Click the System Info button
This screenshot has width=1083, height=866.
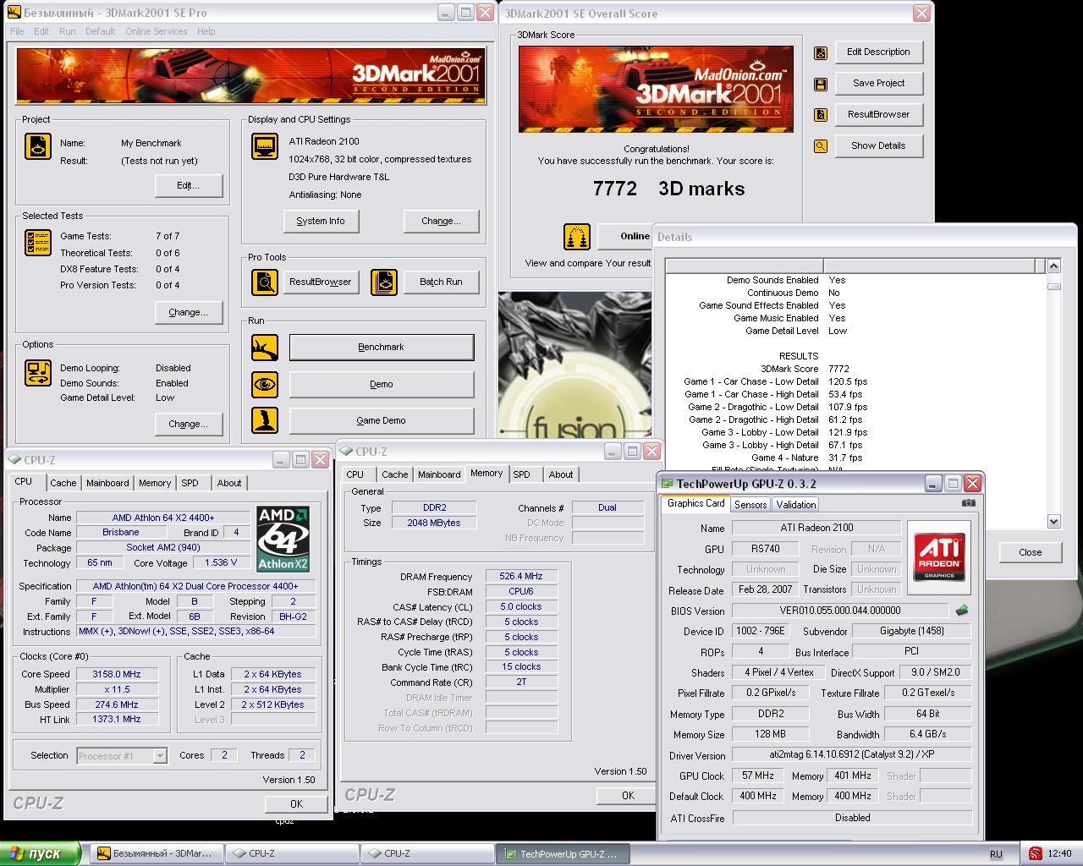click(x=321, y=221)
